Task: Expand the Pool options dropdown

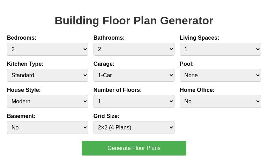Action: pos(220,75)
